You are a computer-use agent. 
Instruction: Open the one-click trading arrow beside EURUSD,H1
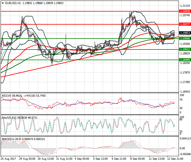coord(2,3)
